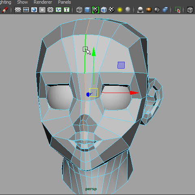The image size is (195, 195).
Task: Click the green Y-axis manipulator arrow
Action: point(94,52)
